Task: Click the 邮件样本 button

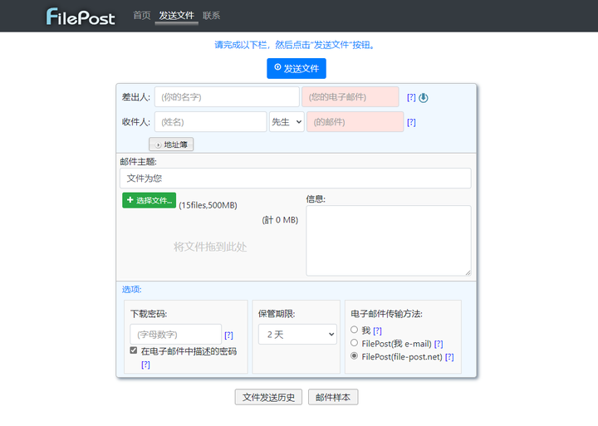Action: [333, 398]
